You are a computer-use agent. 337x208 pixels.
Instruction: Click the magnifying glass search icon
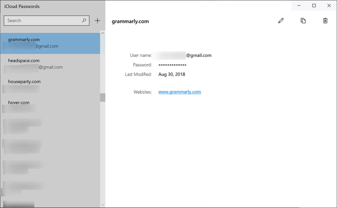[84, 21]
